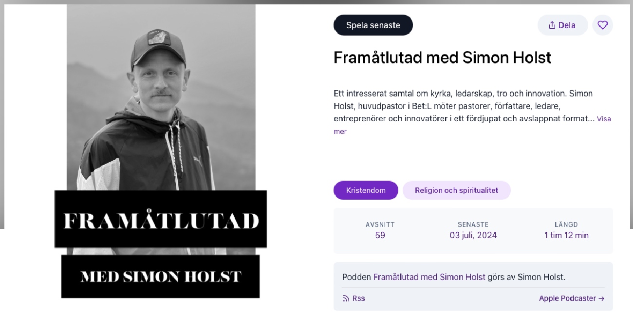The width and height of the screenshot is (633, 318).
Task: Click the FRAMÅTLUTAD black banner on the cover
Action: pos(161,220)
